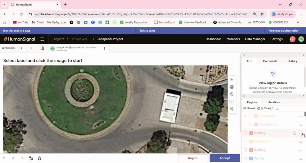
Task: Toggle visibility of the locked Building region
Action: click(x=301, y=133)
